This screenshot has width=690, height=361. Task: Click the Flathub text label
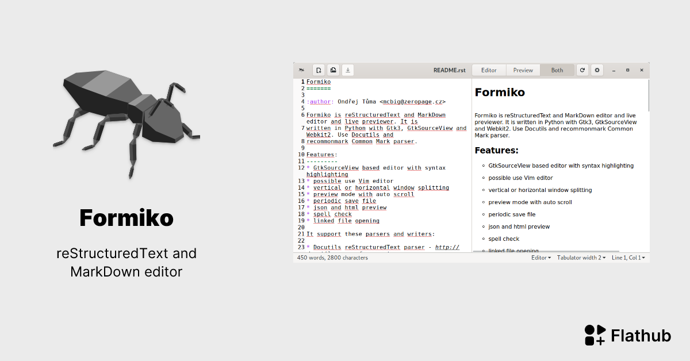tap(641, 335)
